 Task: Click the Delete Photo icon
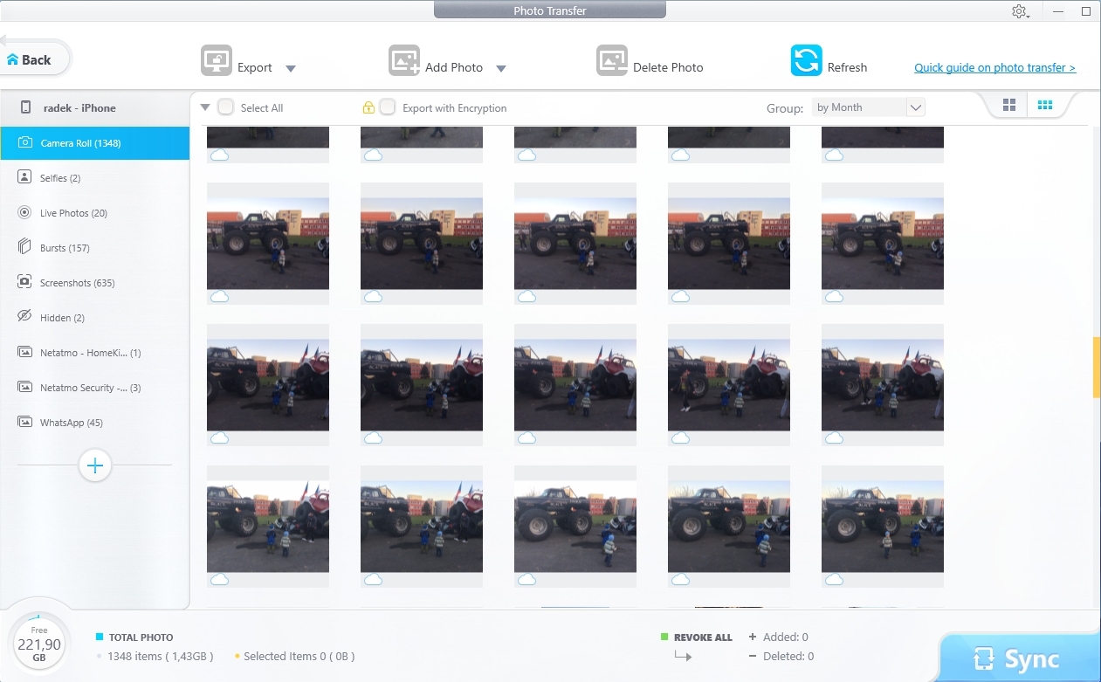tap(612, 61)
